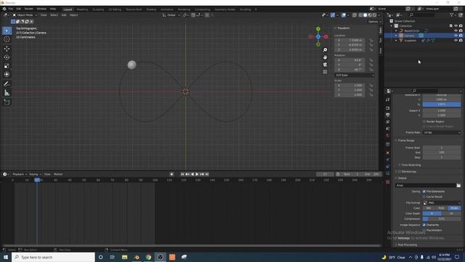This screenshot has width=465, height=262.
Task: Open the Tool properties tab icon
Action: pos(387,100)
